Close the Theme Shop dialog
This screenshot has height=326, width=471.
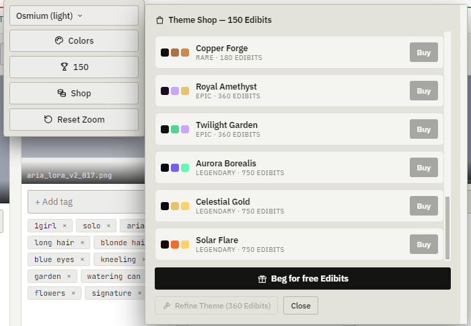pyautogui.click(x=301, y=306)
